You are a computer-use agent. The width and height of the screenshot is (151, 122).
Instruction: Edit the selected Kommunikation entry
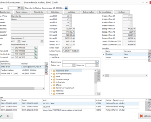[x=46, y=70]
